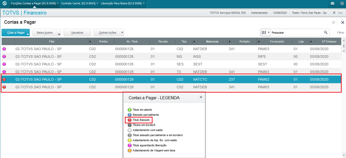Click the arrow on the Fornecedor column header
346x158 pixels.
pyautogui.click(x=259, y=41)
